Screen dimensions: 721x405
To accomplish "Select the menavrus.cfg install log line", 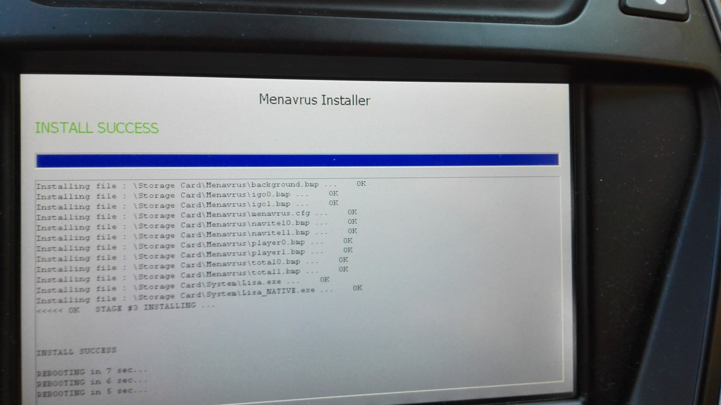I will coord(197,215).
